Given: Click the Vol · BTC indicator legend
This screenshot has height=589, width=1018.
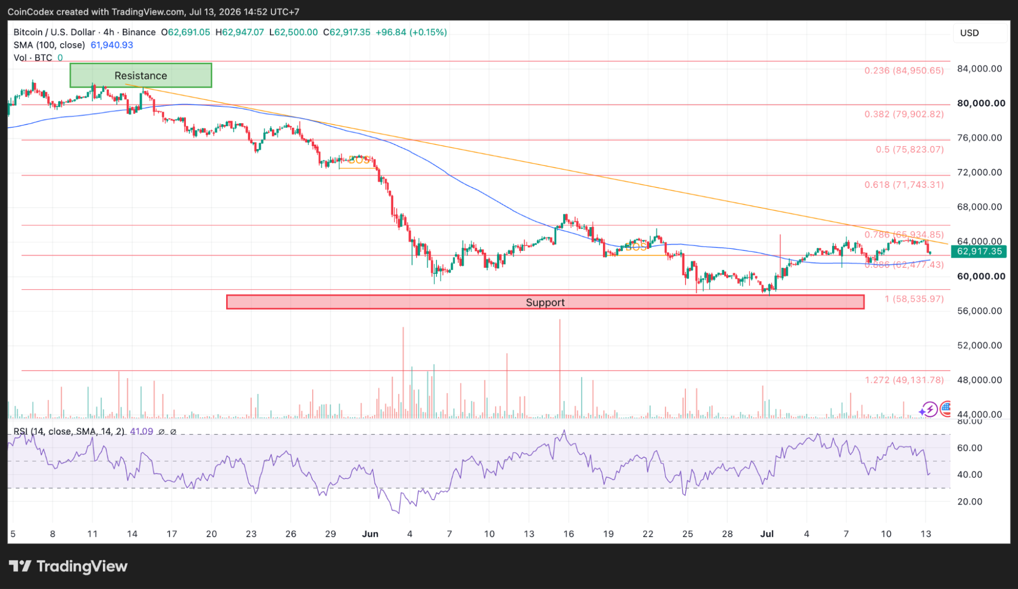Looking at the screenshot, I should click(33, 58).
